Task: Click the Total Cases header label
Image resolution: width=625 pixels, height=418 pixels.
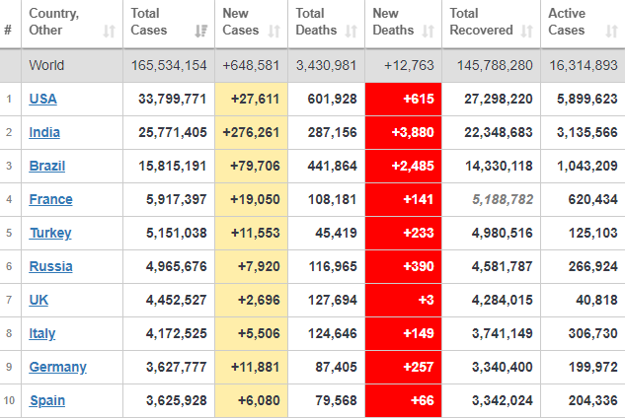Action: coord(149,22)
